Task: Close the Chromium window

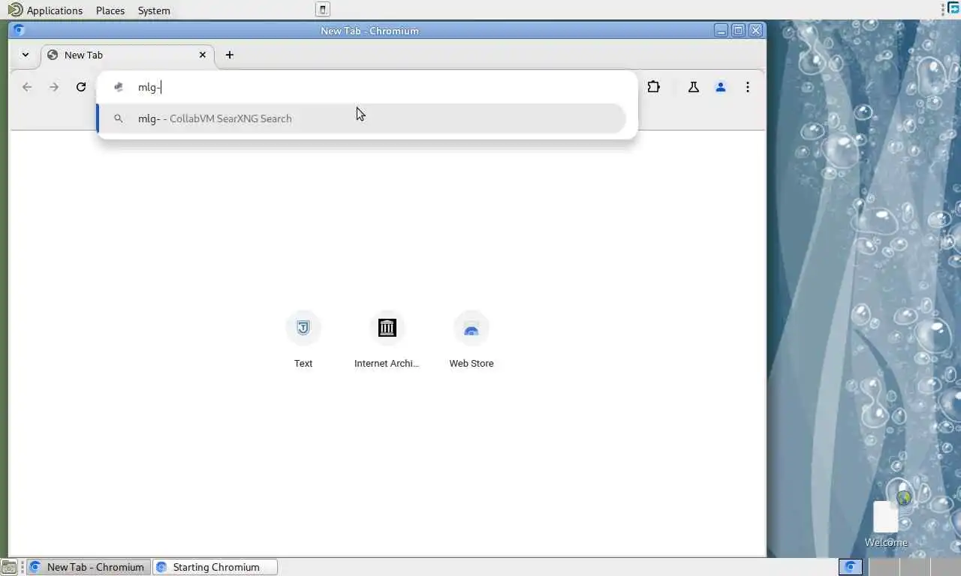Action: click(756, 31)
